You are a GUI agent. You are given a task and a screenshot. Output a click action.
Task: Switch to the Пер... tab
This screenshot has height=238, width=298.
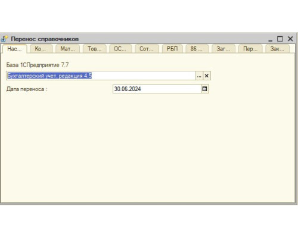(x=250, y=49)
